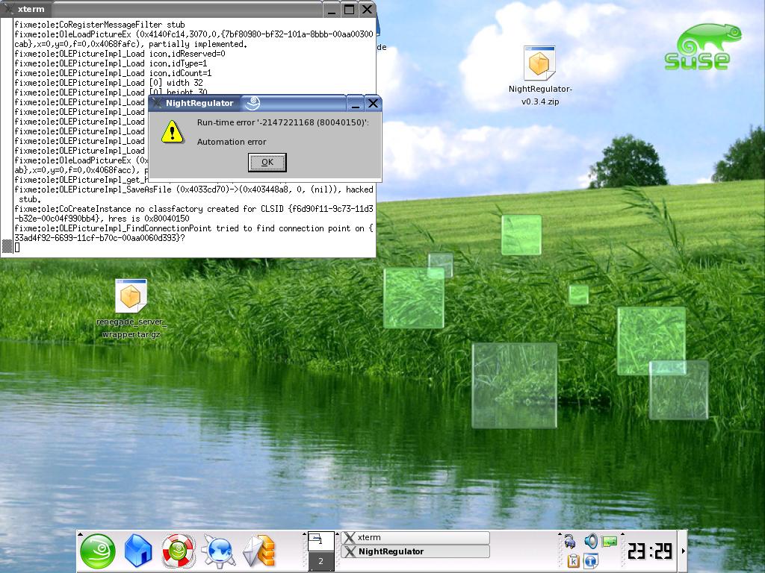Open the xterm window menu icon
The height and width of the screenshot is (573, 765).
[9, 10]
